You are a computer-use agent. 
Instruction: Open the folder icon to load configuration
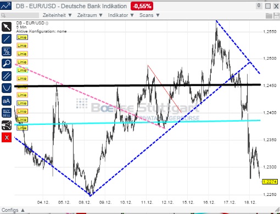(269, 16)
